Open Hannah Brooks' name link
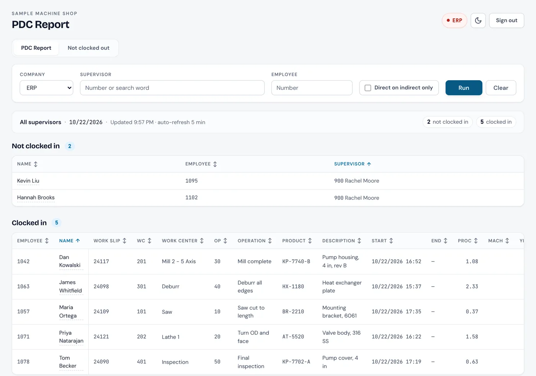Image resolution: width=536 pixels, height=376 pixels. [x=36, y=198]
